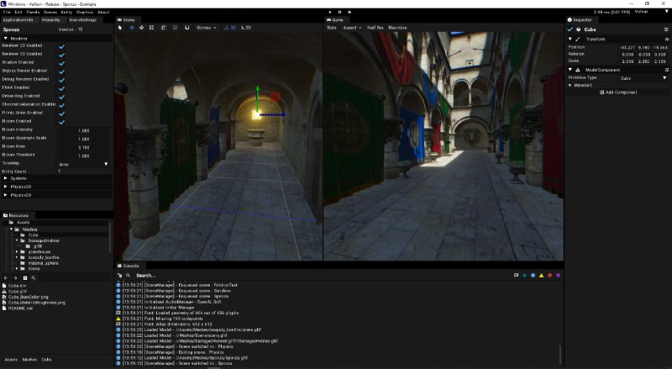Click the Add Component button
672x369 pixels.
[x=618, y=92]
